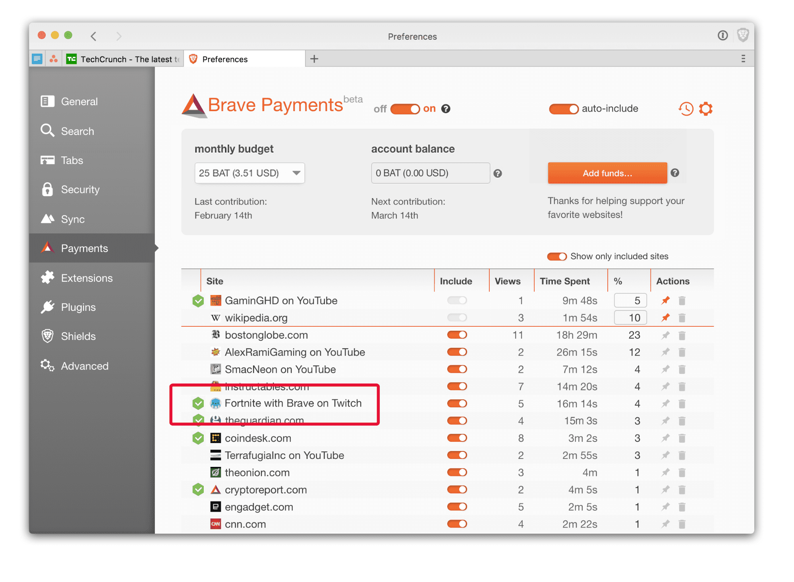Viewport: 794px width, 582px height.
Task: Pin Fortnite with Brave on Twitch
Action: (666, 404)
